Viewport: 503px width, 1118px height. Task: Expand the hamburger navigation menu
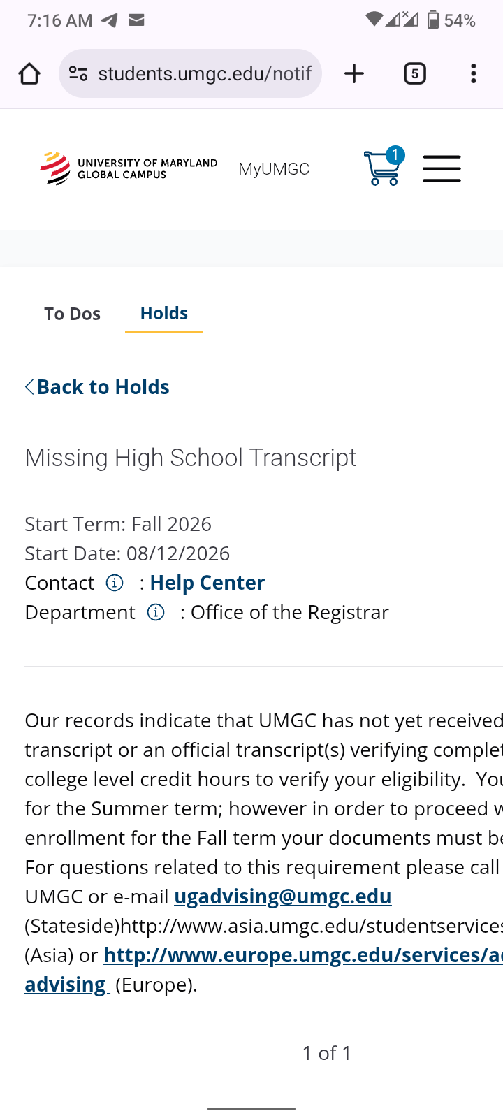coord(442,168)
